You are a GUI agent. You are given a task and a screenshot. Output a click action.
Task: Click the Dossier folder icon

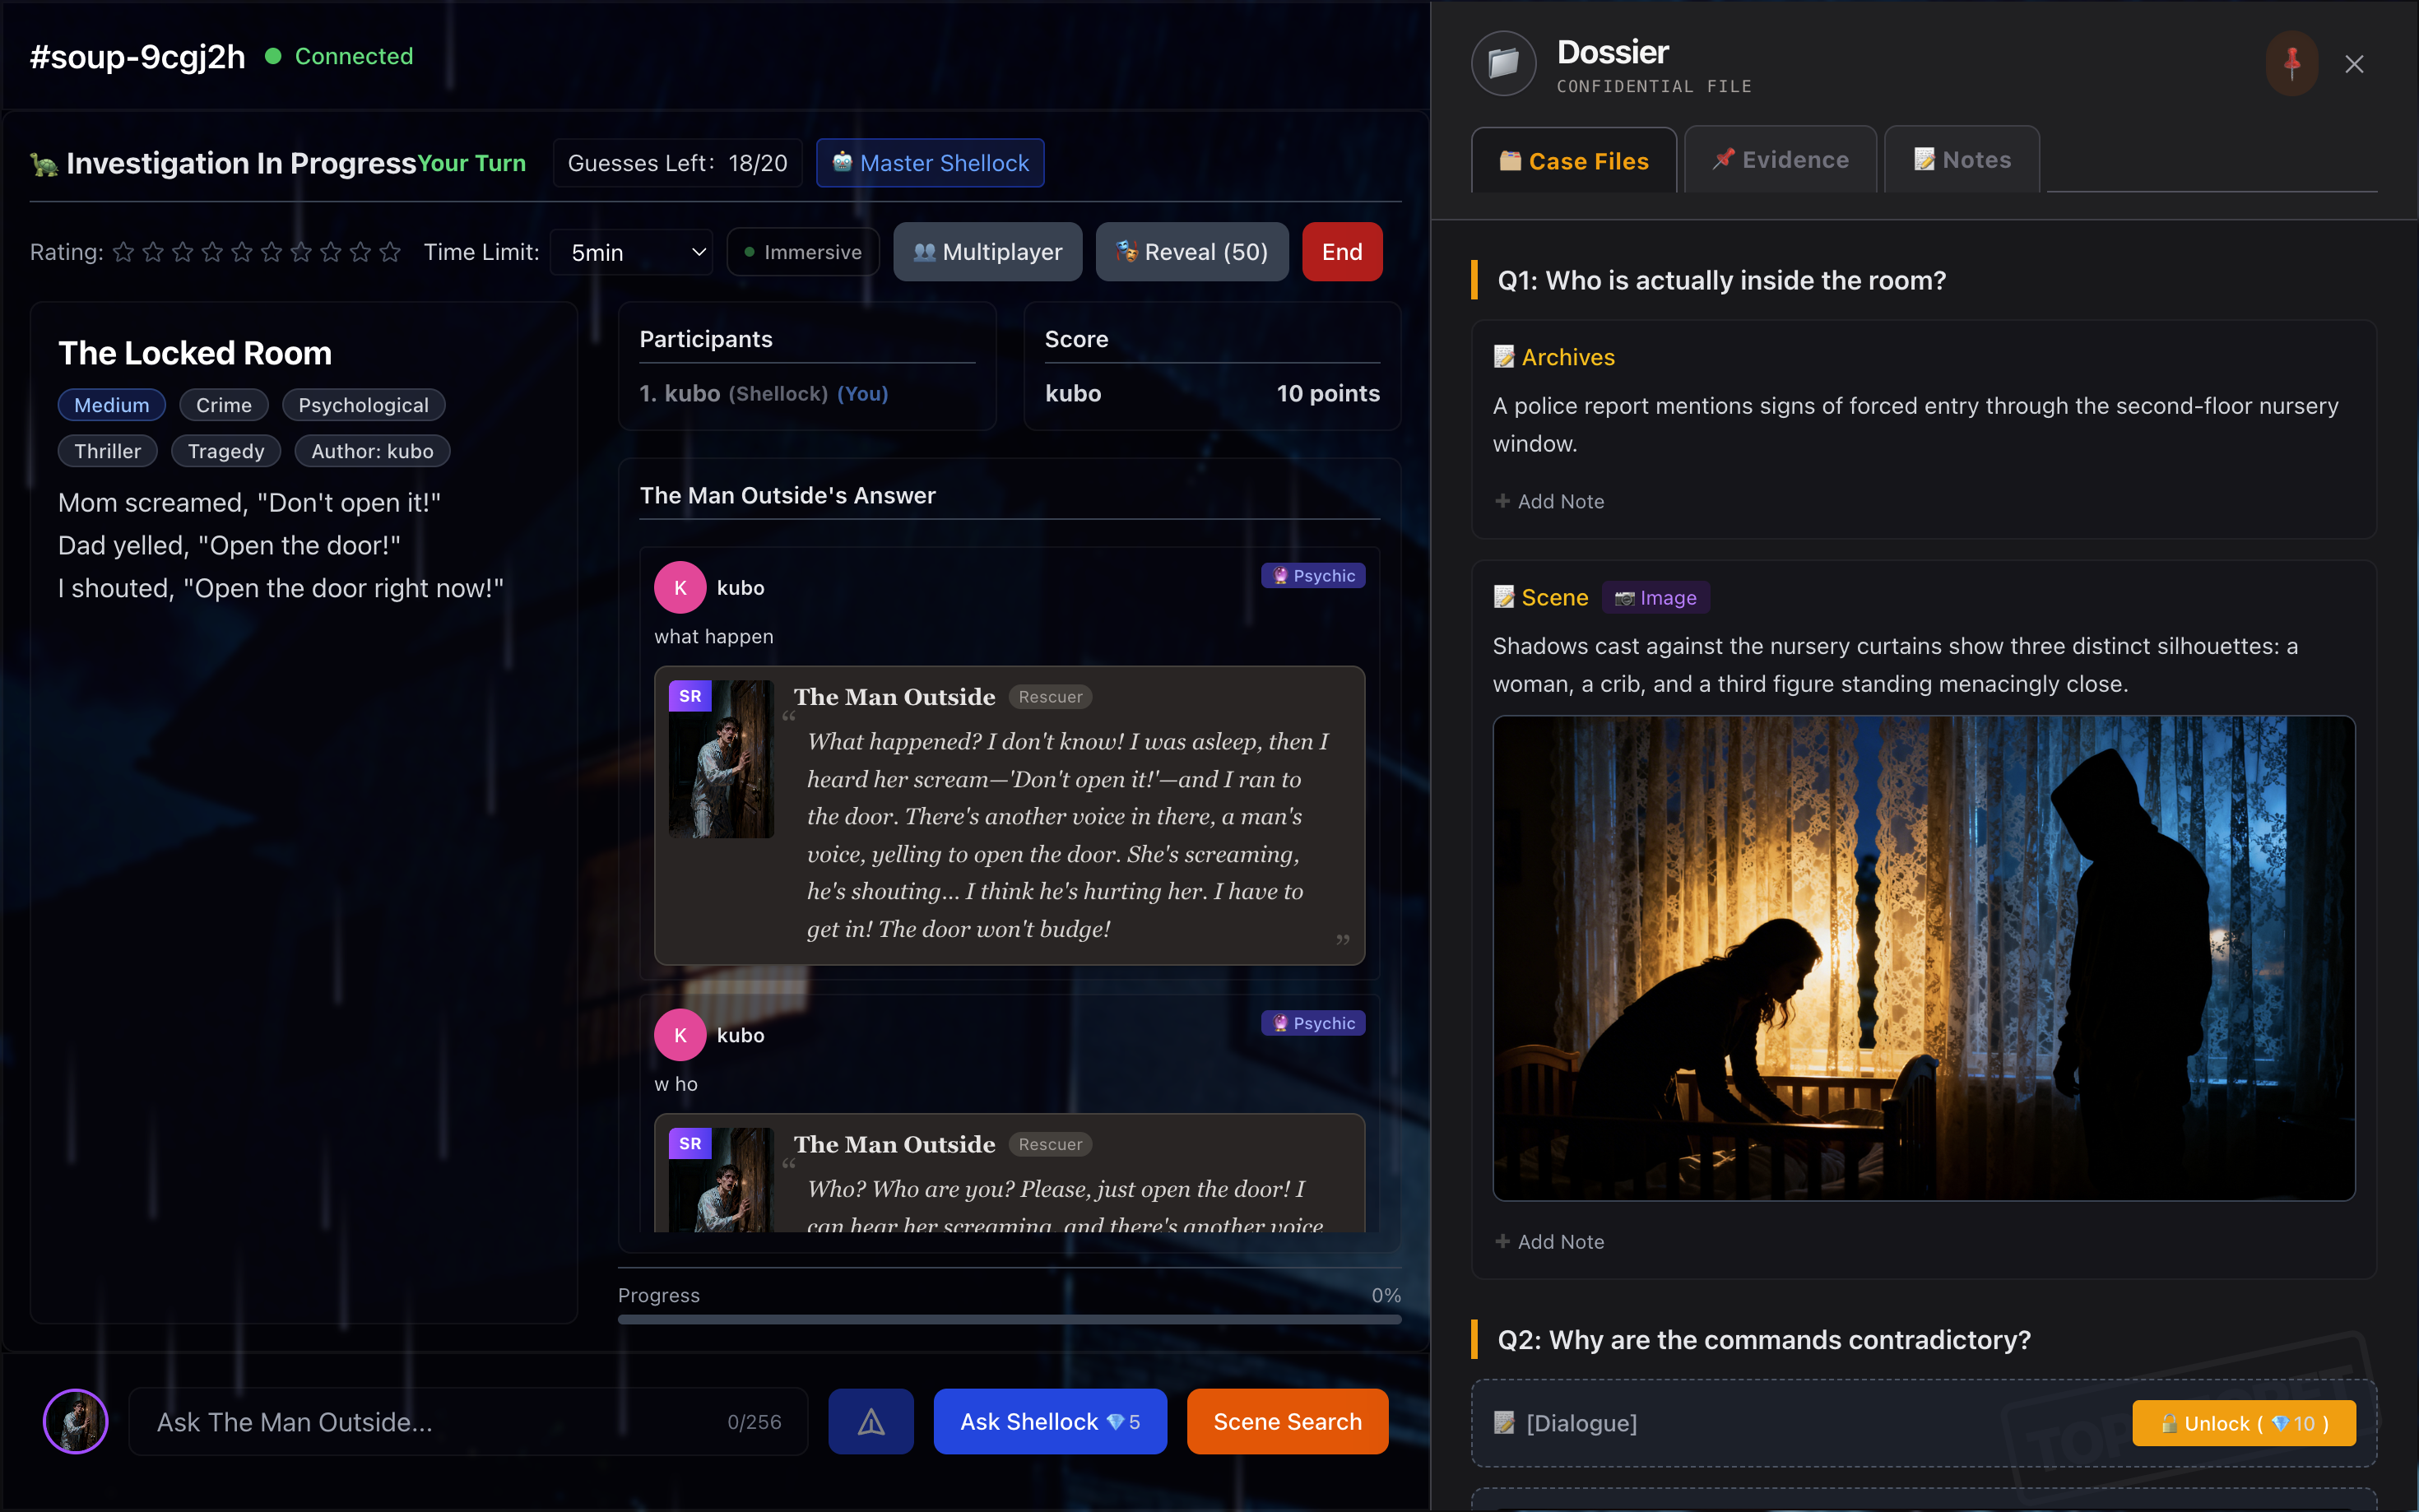(1503, 64)
